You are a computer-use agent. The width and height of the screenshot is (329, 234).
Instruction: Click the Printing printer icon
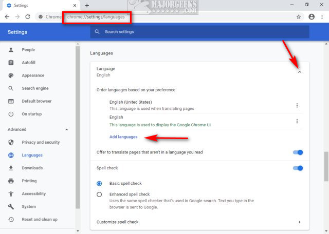11,181
